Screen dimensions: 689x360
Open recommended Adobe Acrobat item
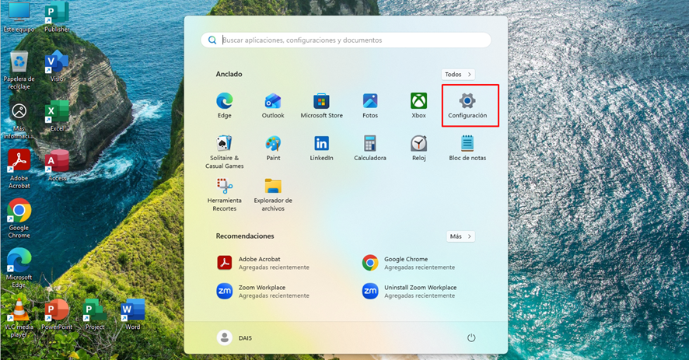click(261, 263)
